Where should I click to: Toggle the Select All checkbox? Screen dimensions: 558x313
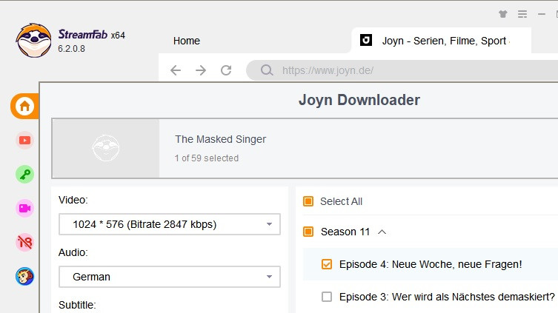[x=308, y=201]
